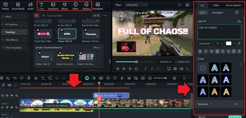
Task: Switch to the Animation sub-tab
Action: [217, 13]
